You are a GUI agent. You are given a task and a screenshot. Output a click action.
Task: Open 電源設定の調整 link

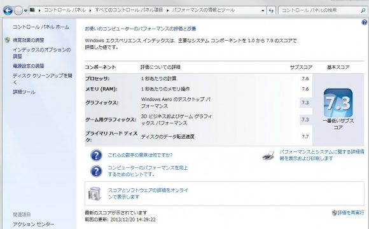pyautogui.click(x=29, y=66)
